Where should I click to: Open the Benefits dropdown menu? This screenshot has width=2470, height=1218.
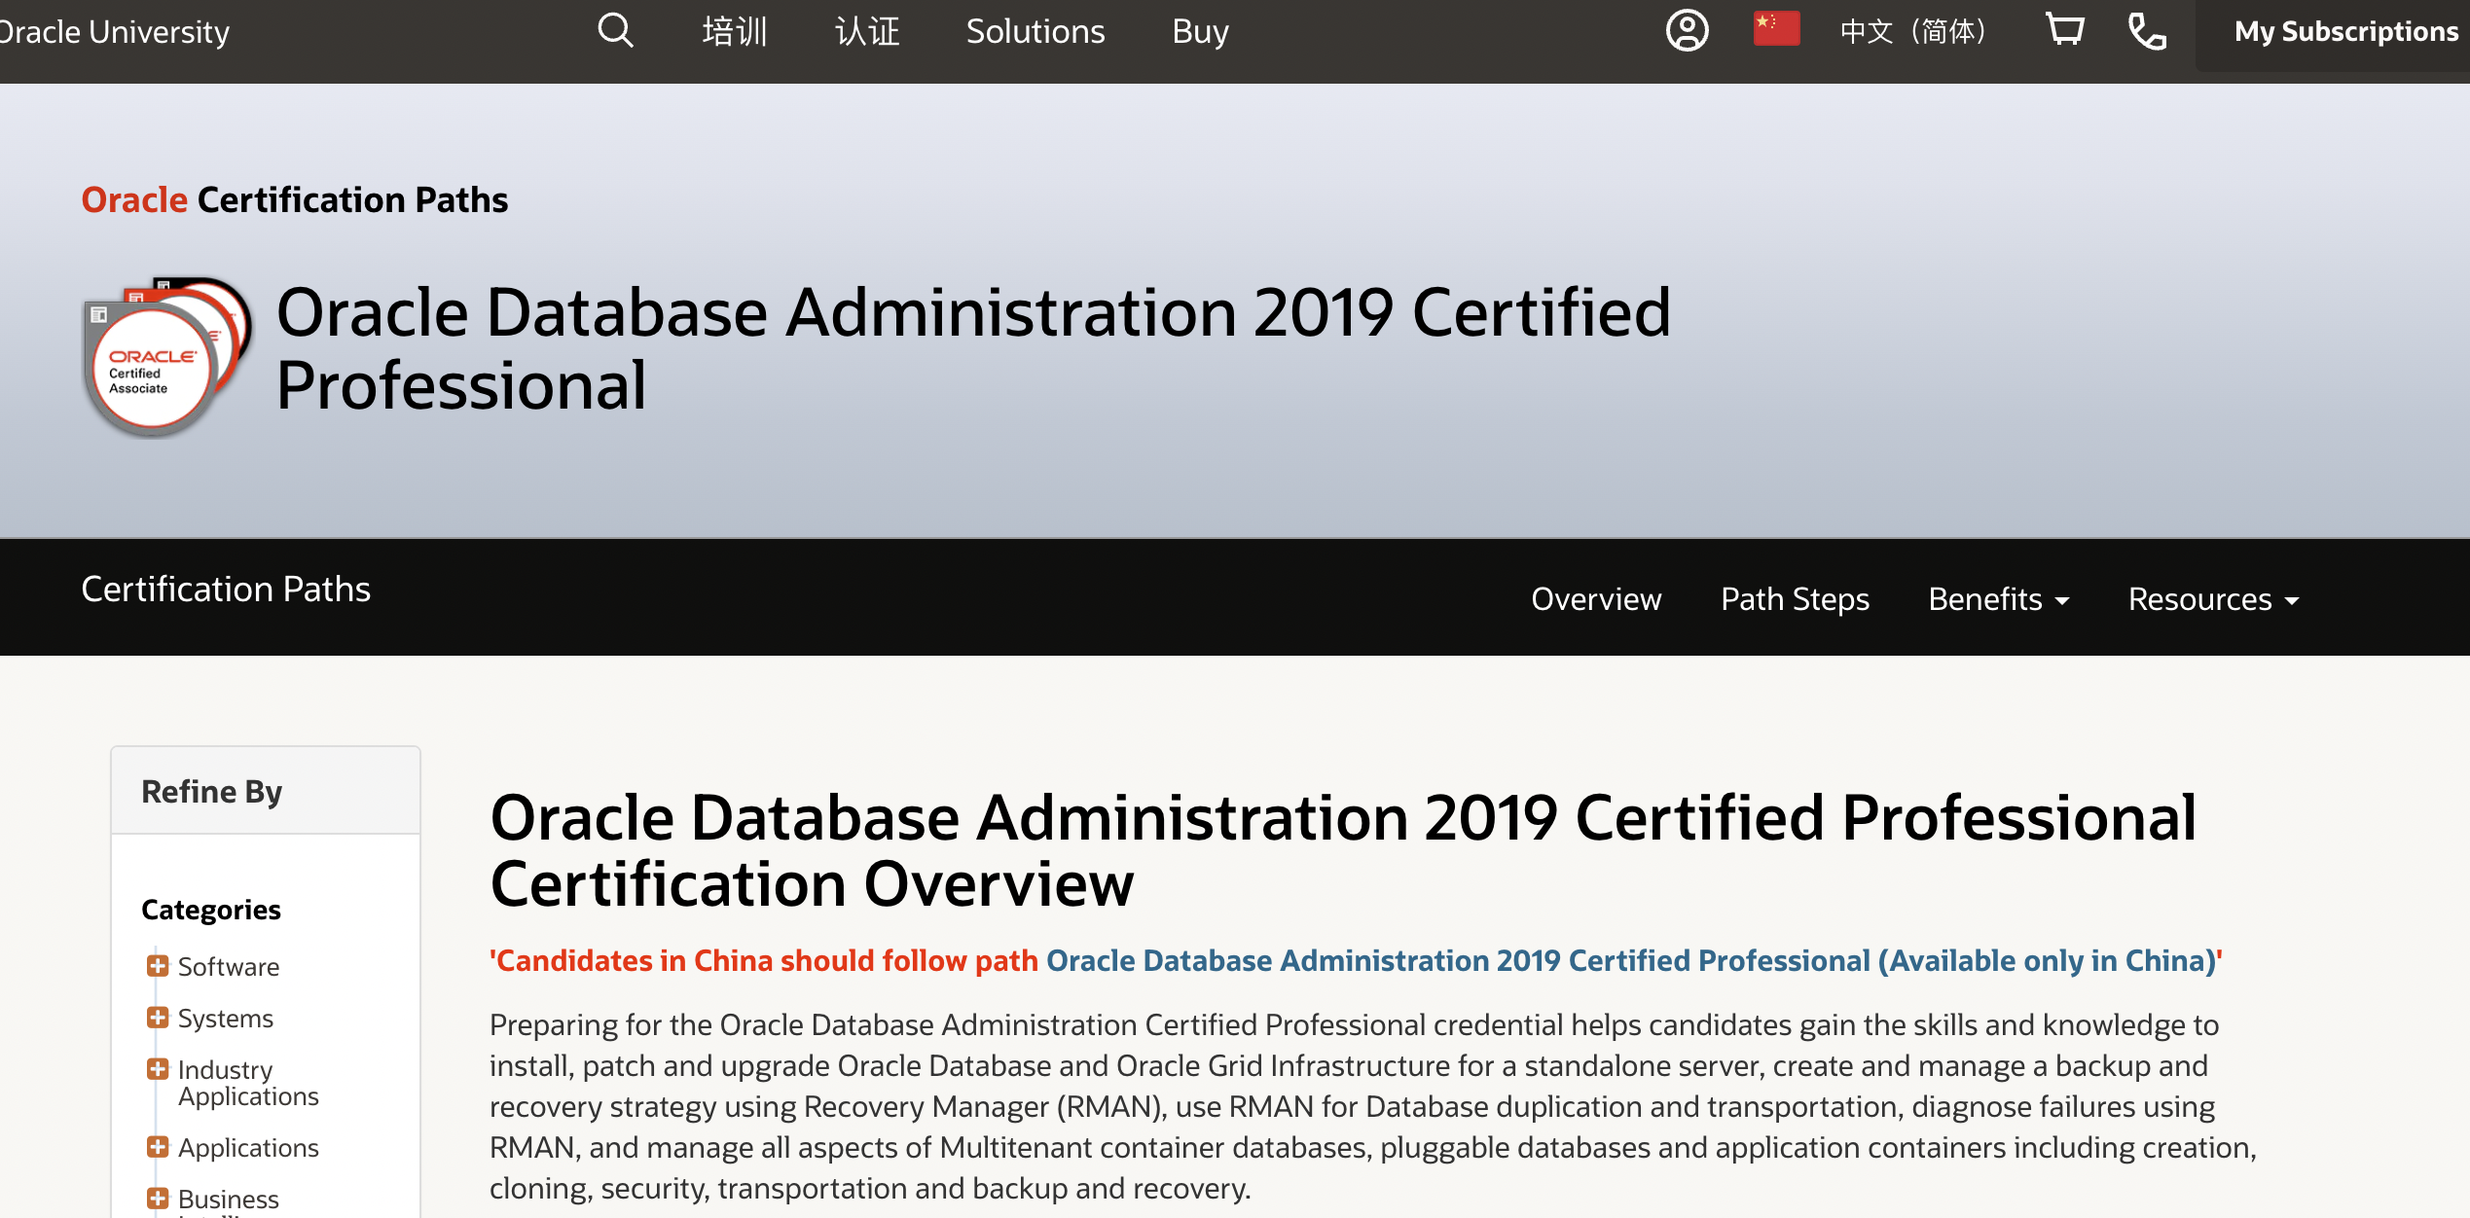(1998, 599)
